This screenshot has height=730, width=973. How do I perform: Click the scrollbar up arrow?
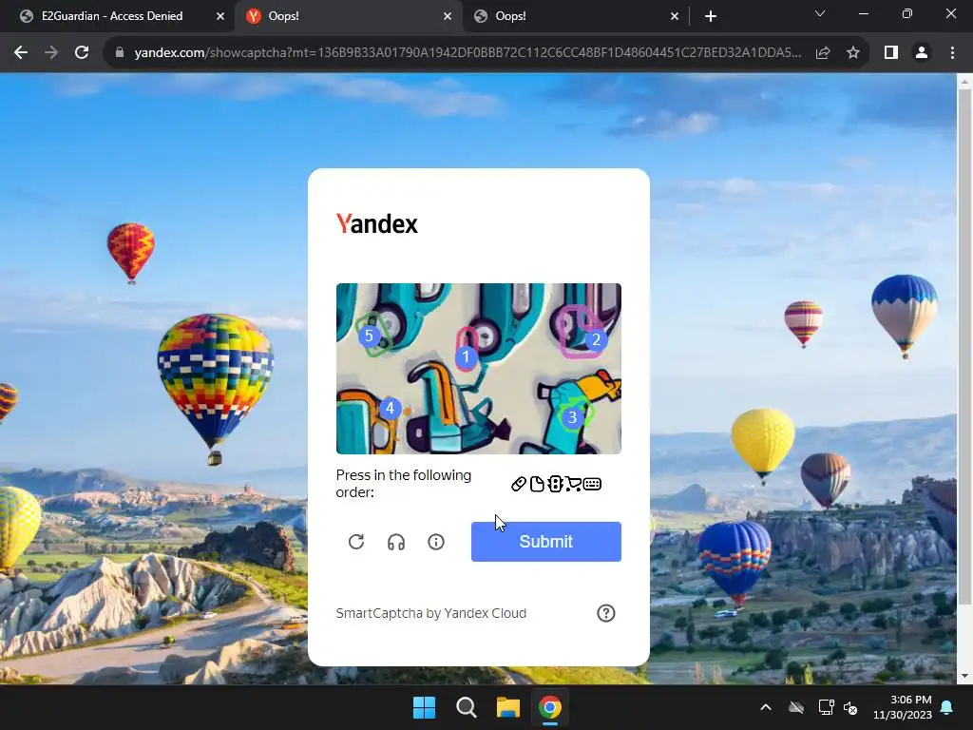(x=965, y=82)
